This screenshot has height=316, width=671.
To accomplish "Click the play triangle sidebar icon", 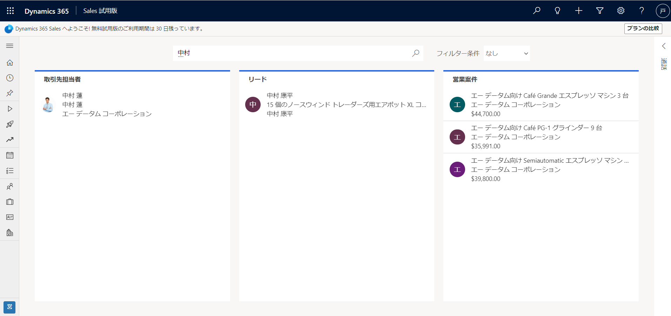I will tap(10, 109).
